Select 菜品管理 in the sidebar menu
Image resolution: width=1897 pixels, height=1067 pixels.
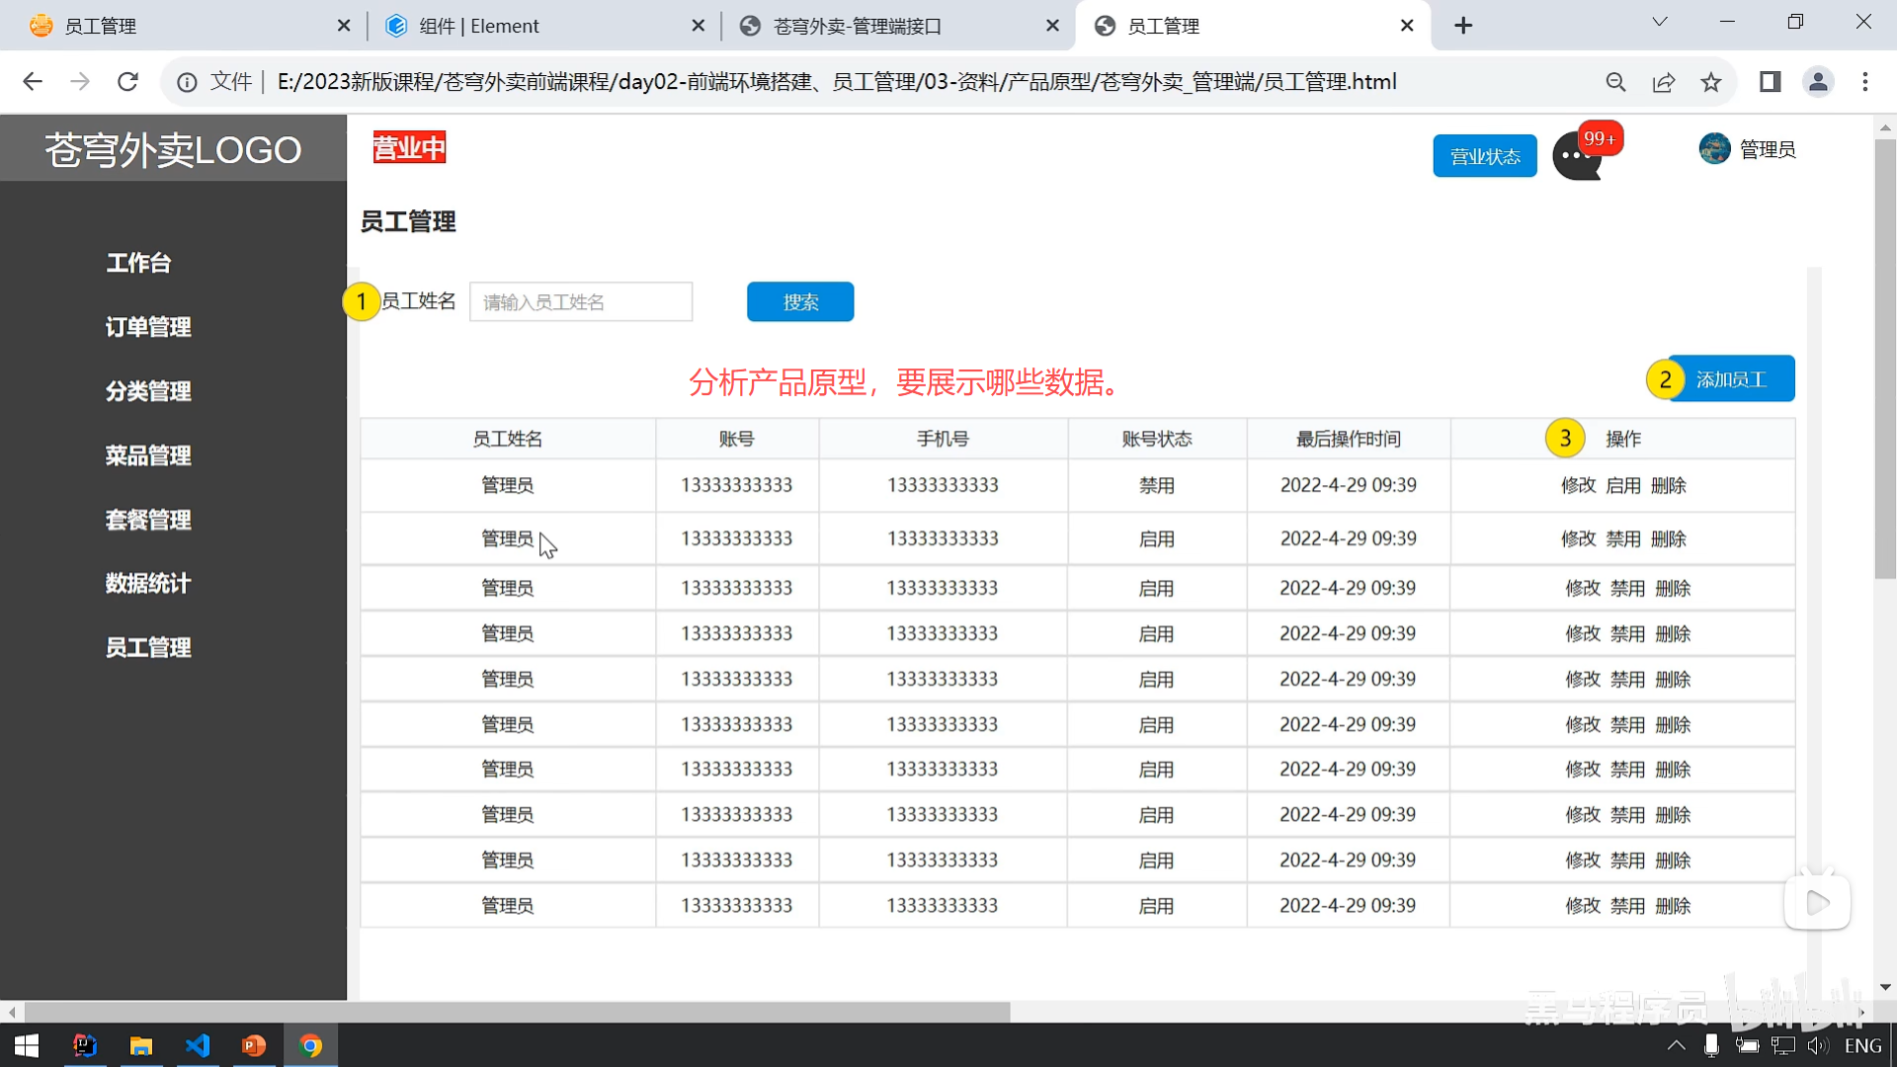pos(148,455)
